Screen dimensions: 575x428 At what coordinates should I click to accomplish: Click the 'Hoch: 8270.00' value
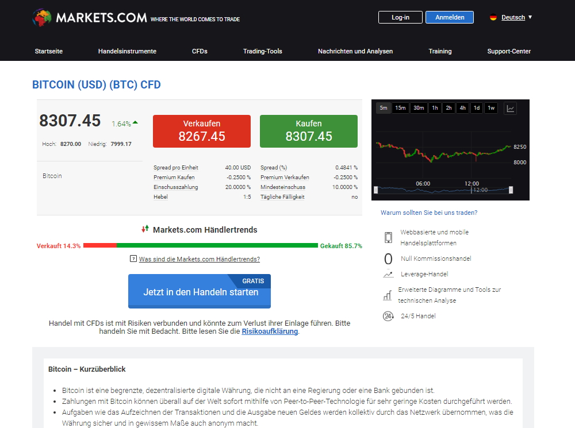click(62, 144)
